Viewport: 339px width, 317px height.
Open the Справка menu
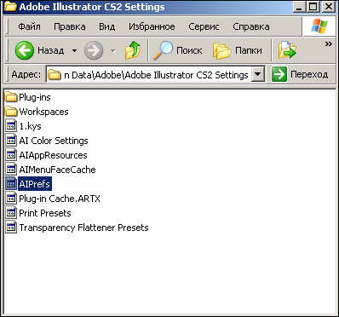pyautogui.click(x=251, y=26)
